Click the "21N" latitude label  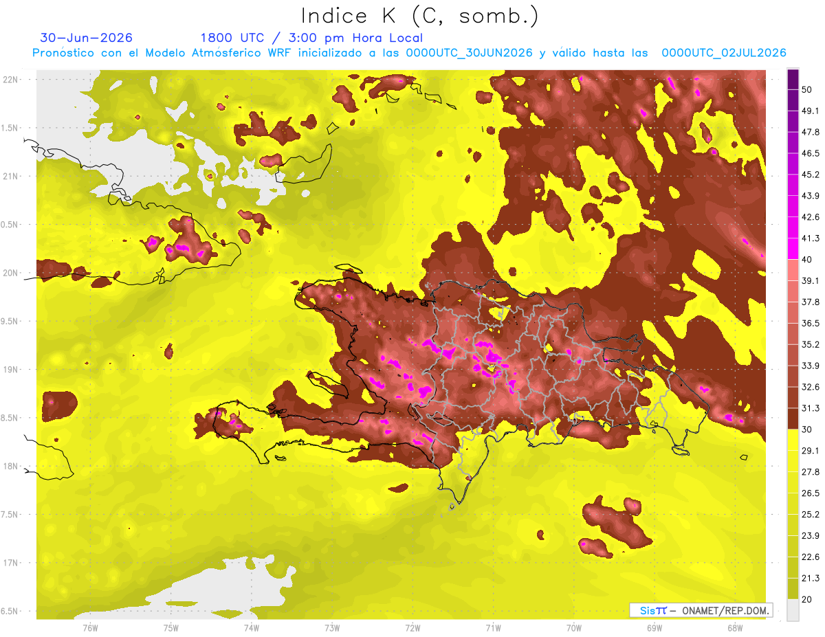tap(11, 176)
